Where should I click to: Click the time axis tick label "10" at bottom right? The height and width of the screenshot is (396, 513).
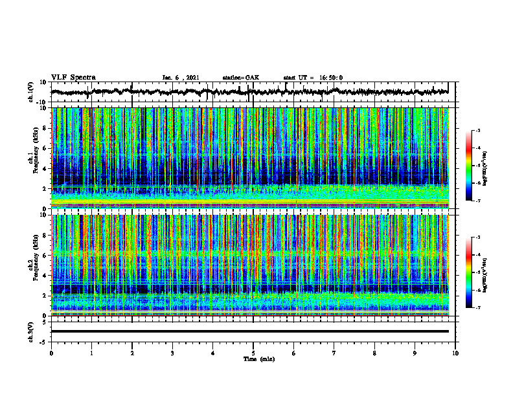click(455, 353)
